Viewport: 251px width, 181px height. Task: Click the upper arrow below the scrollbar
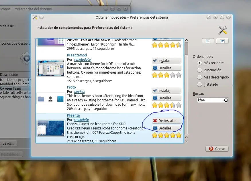tap(186, 137)
